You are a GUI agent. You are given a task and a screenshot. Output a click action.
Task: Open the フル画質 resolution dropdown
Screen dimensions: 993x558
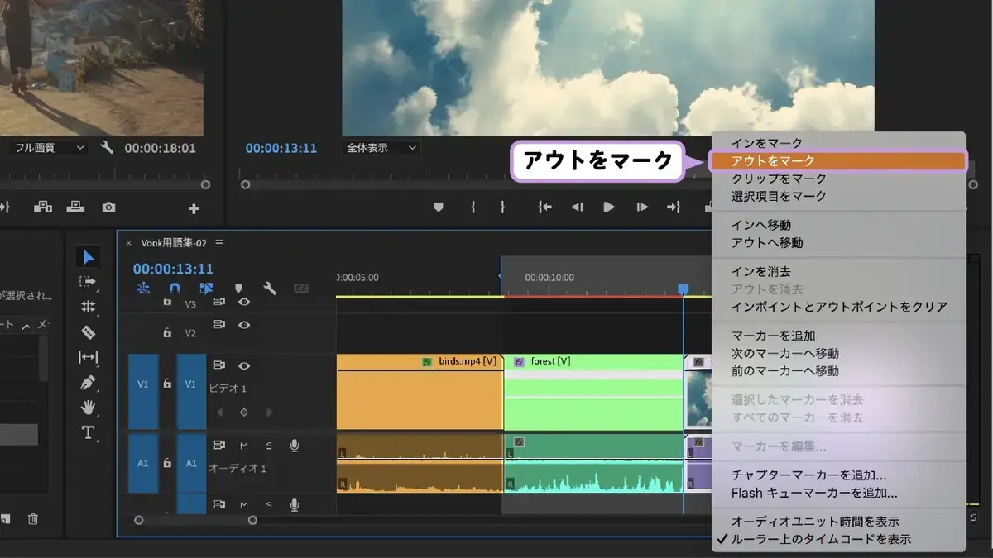coord(49,148)
